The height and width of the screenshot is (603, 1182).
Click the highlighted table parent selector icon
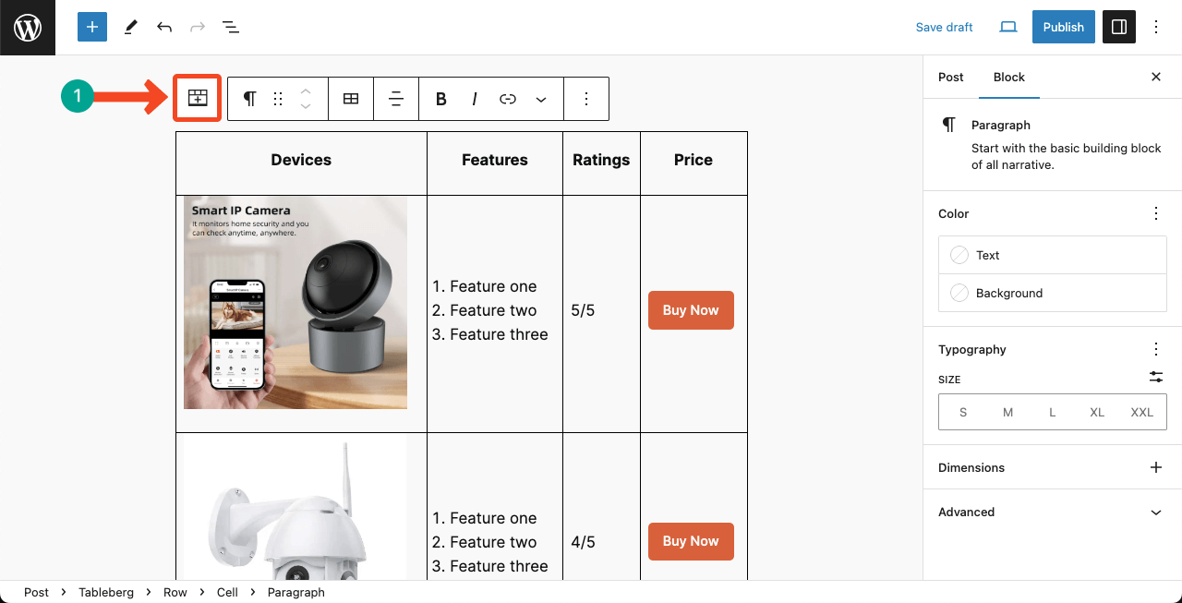pos(197,98)
